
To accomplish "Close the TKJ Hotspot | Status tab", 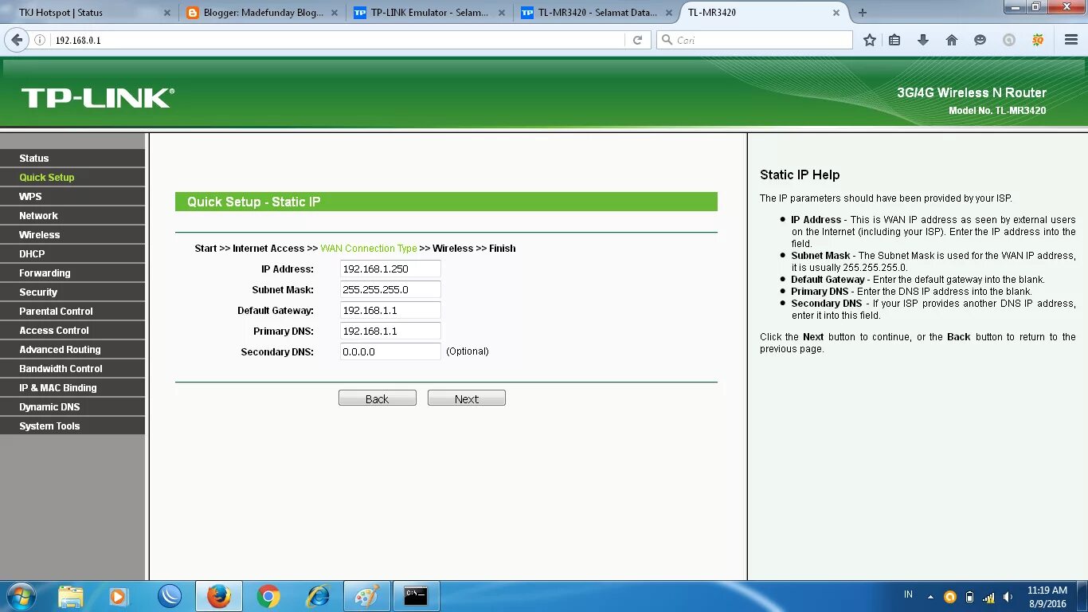I will tap(167, 13).
